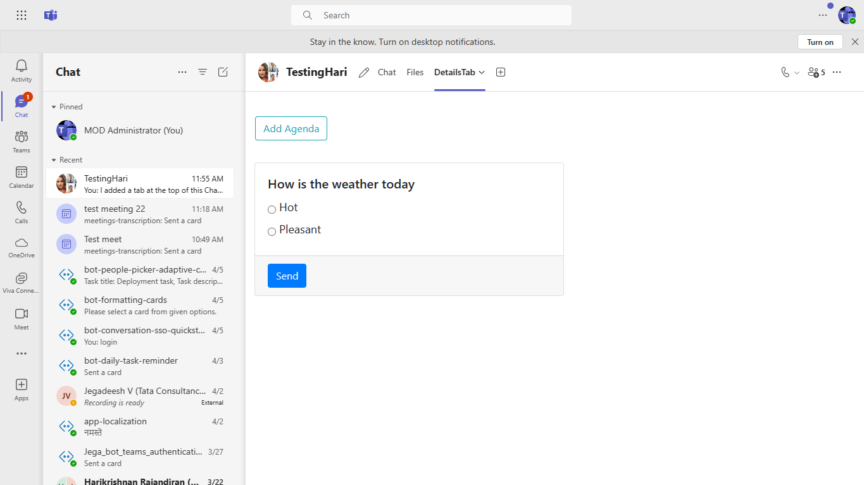The width and height of the screenshot is (864, 485).
Task: Click the 'Stay in the know' banner text
Action: (403, 42)
